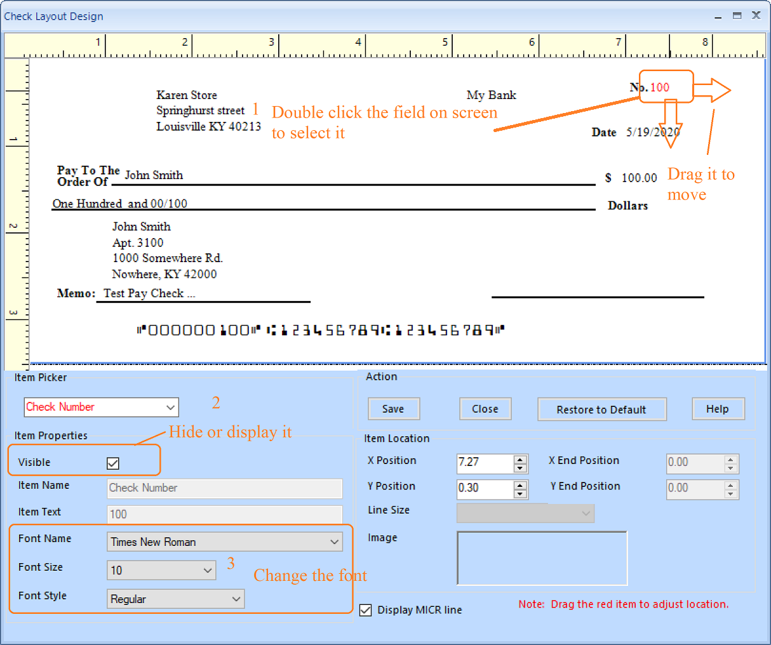Click the X Position input field

coord(484,462)
